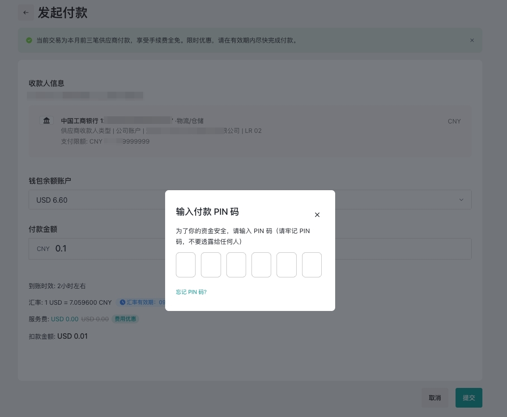Click the bank building icon for 中国工商银行
Image resolution: width=507 pixels, height=417 pixels.
[x=47, y=121]
